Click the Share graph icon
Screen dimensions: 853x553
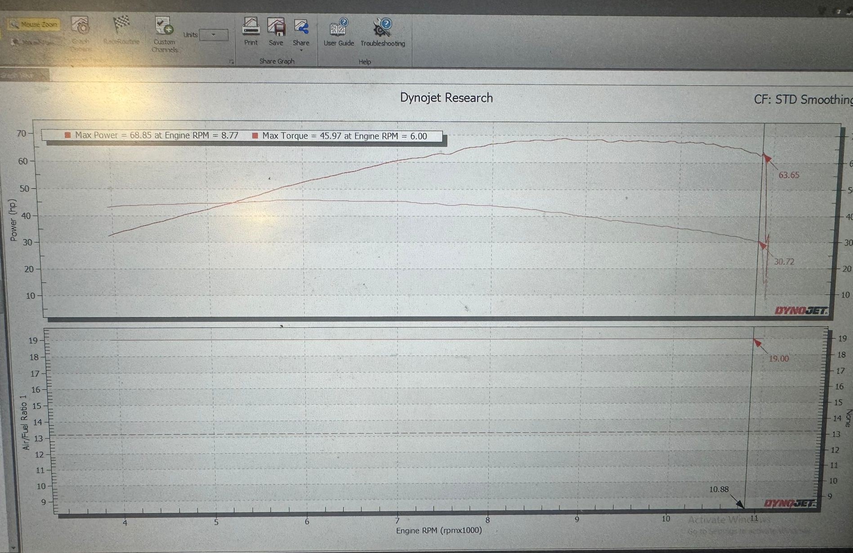(301, 27)
